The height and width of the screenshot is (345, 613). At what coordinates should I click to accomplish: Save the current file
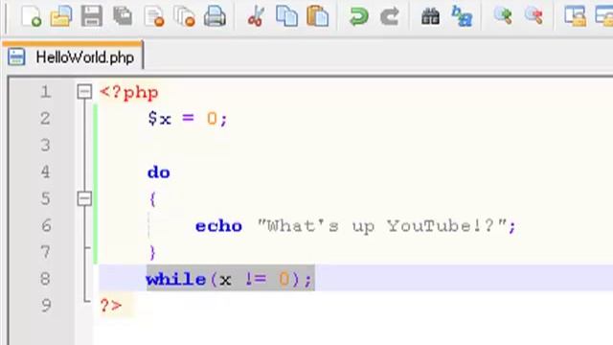(92, 16)
